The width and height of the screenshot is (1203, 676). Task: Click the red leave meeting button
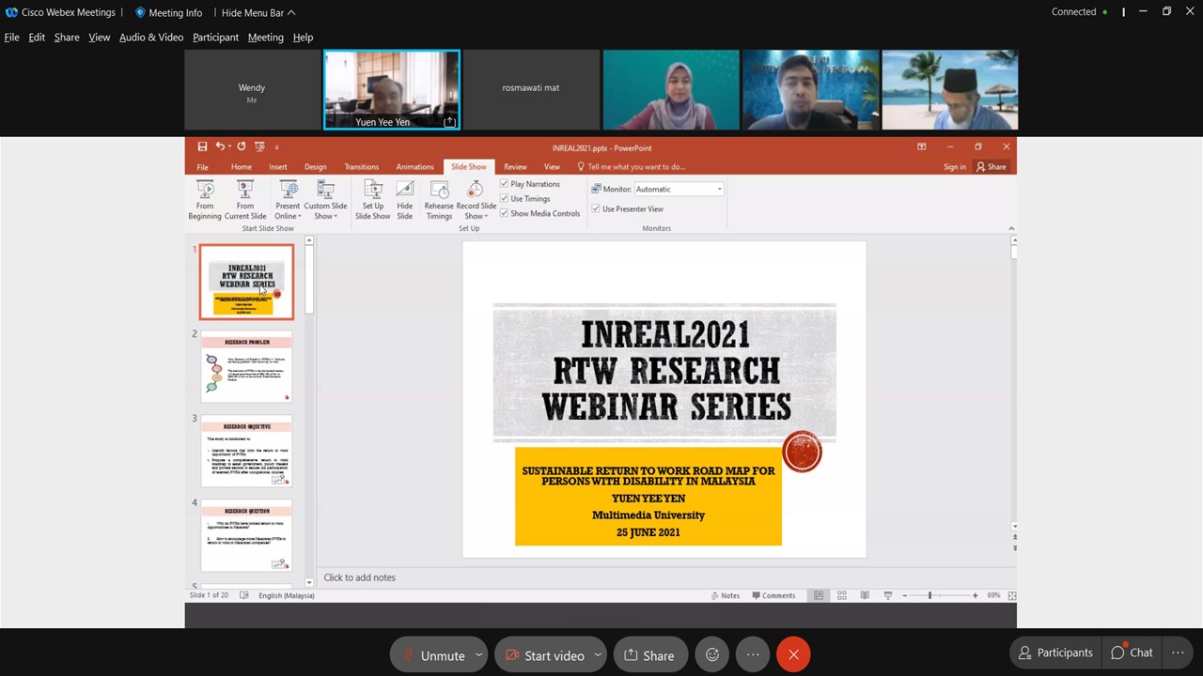(x=793, y=654)
